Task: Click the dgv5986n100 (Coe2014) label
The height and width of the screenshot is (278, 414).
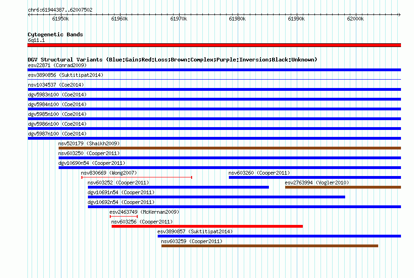Action: click(57, 124)
